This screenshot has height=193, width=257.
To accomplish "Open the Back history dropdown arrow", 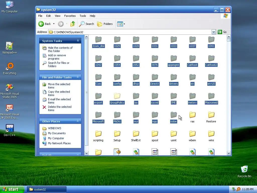I will tap(54, 24).
